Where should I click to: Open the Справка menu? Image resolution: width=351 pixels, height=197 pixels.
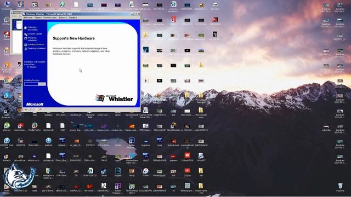pyautogui.click(x=73, y=18)
